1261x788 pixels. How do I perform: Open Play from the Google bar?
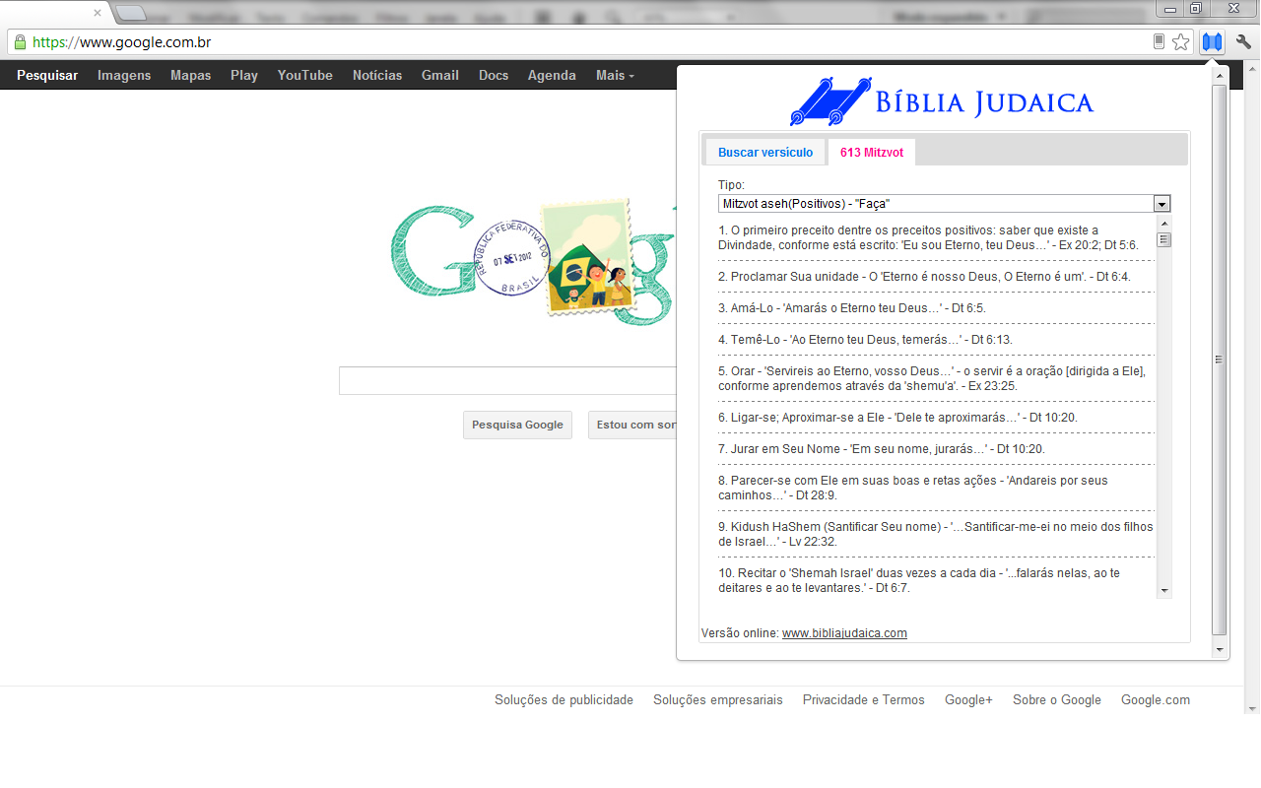[x=244, y=75]
